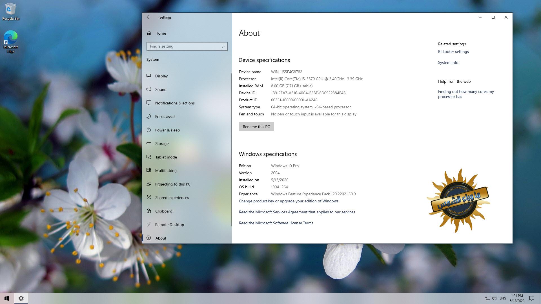This screenshot has width=541, height=304.
Task: Click the Tablet mode icon
Action: point(149,157)
